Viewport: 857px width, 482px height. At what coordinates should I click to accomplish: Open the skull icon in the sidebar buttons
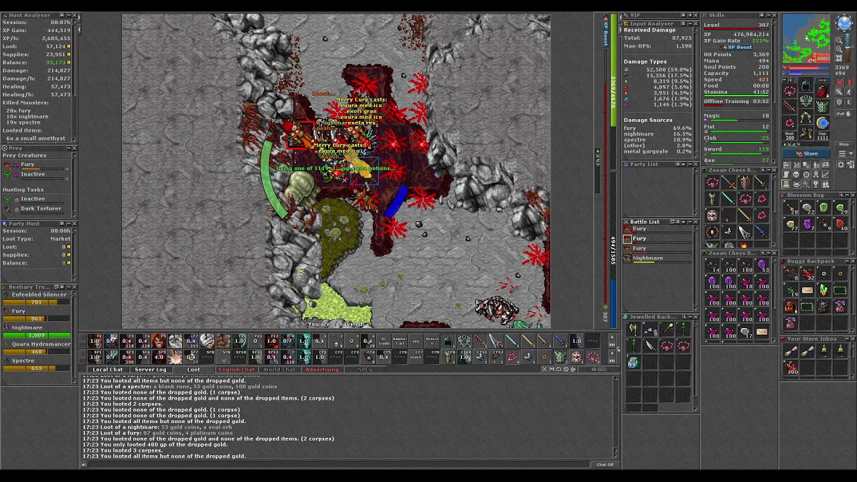click(x=796, y=174)
